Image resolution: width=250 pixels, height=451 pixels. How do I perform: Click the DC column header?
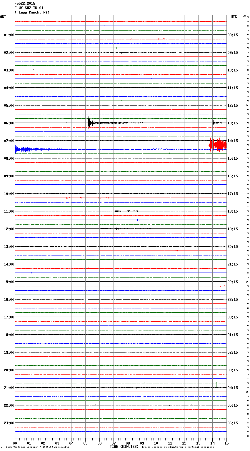[x=244, y=16]
